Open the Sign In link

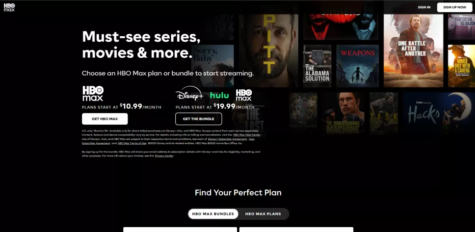point(424,7)
